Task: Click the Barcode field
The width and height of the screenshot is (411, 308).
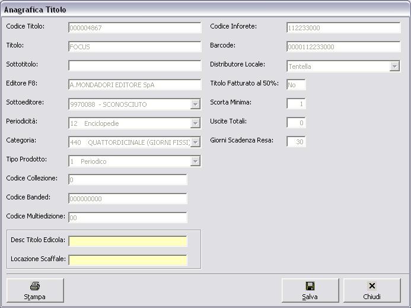Action: (x=343, y=47)
